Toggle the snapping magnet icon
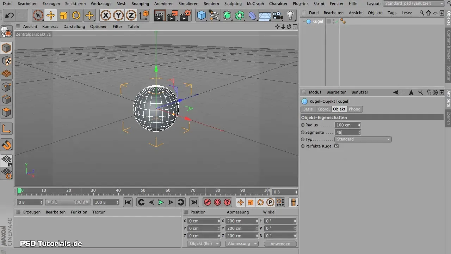This screenshot has height=254, width=451. pyautogui.click(x=7, y=145)
